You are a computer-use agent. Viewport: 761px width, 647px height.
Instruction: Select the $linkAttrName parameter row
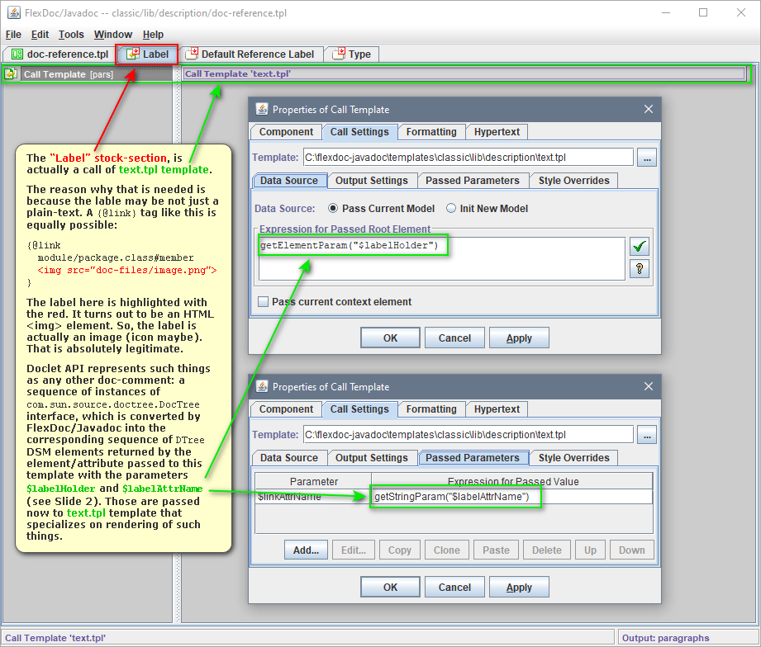312,497
